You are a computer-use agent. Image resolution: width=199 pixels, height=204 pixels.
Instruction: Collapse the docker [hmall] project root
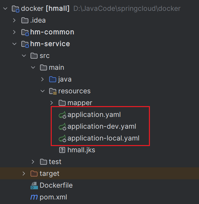5,9
